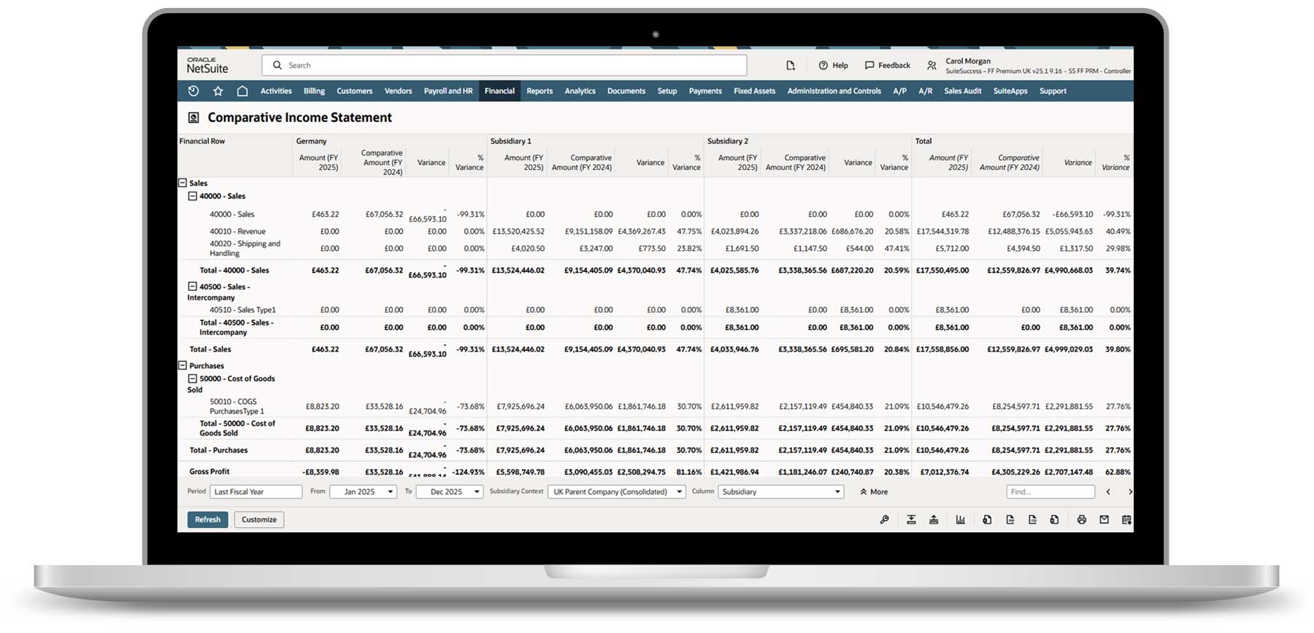Click the Customize button
This screenshot has height=633, width=1314.
[259, 520]
